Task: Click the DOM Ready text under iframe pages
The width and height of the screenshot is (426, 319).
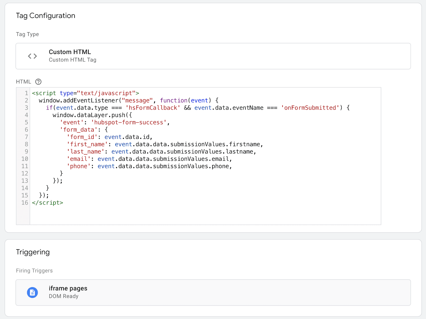Action: coord(64,296)
